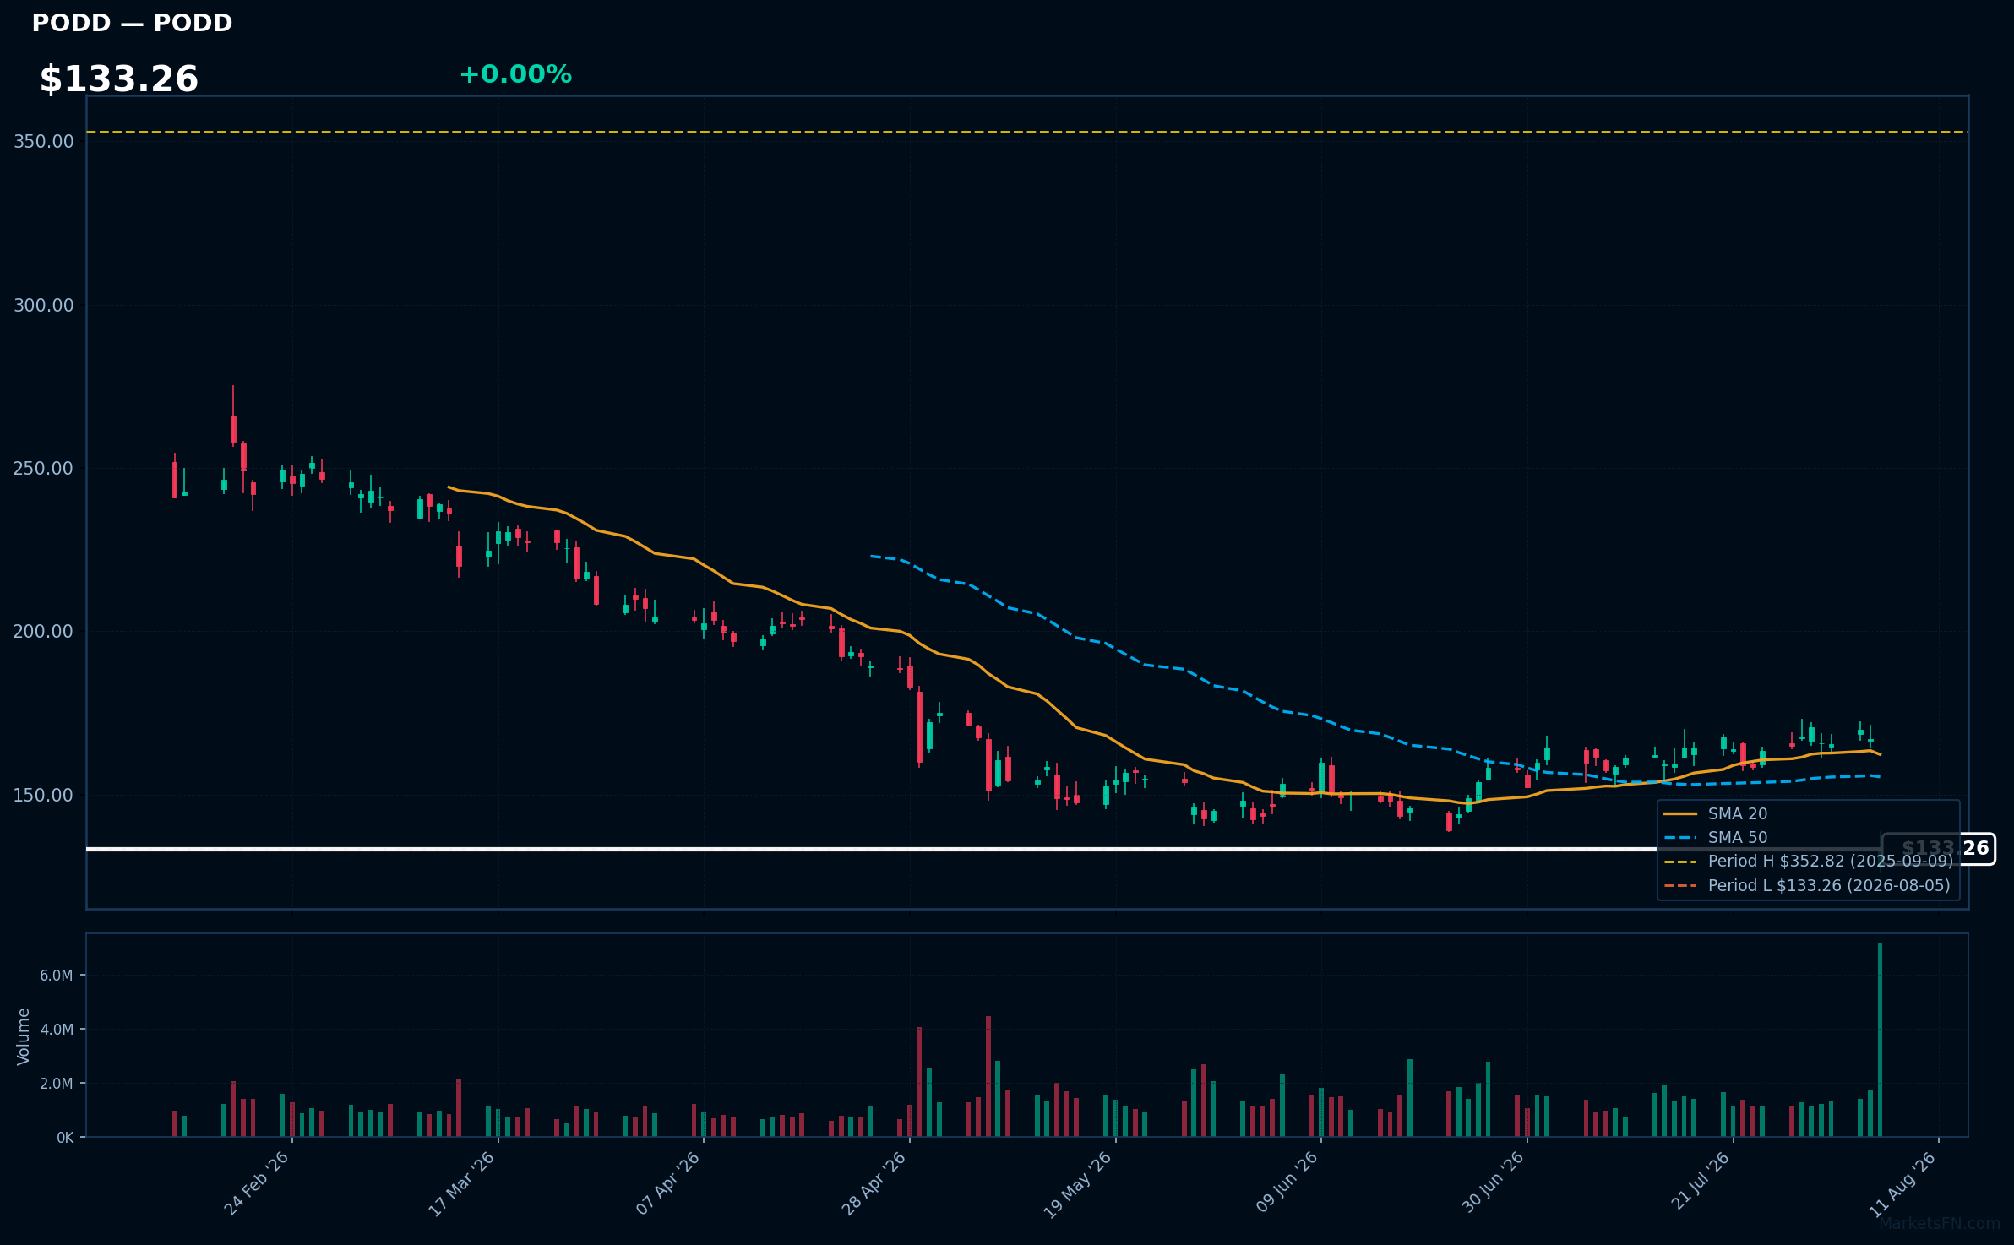2014x1245 pixels.
Task: Click the 4.0M volume axis label
Action: point(57,1030)
